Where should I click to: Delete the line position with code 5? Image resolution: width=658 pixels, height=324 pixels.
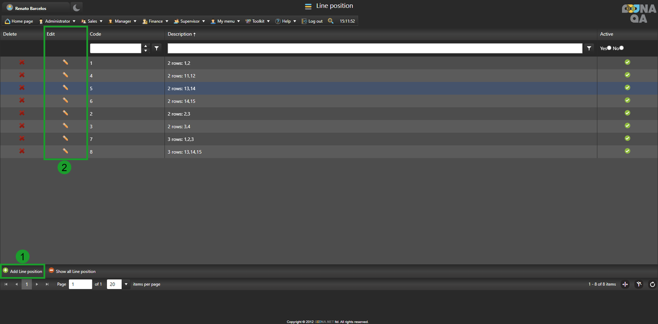[22, 88]
